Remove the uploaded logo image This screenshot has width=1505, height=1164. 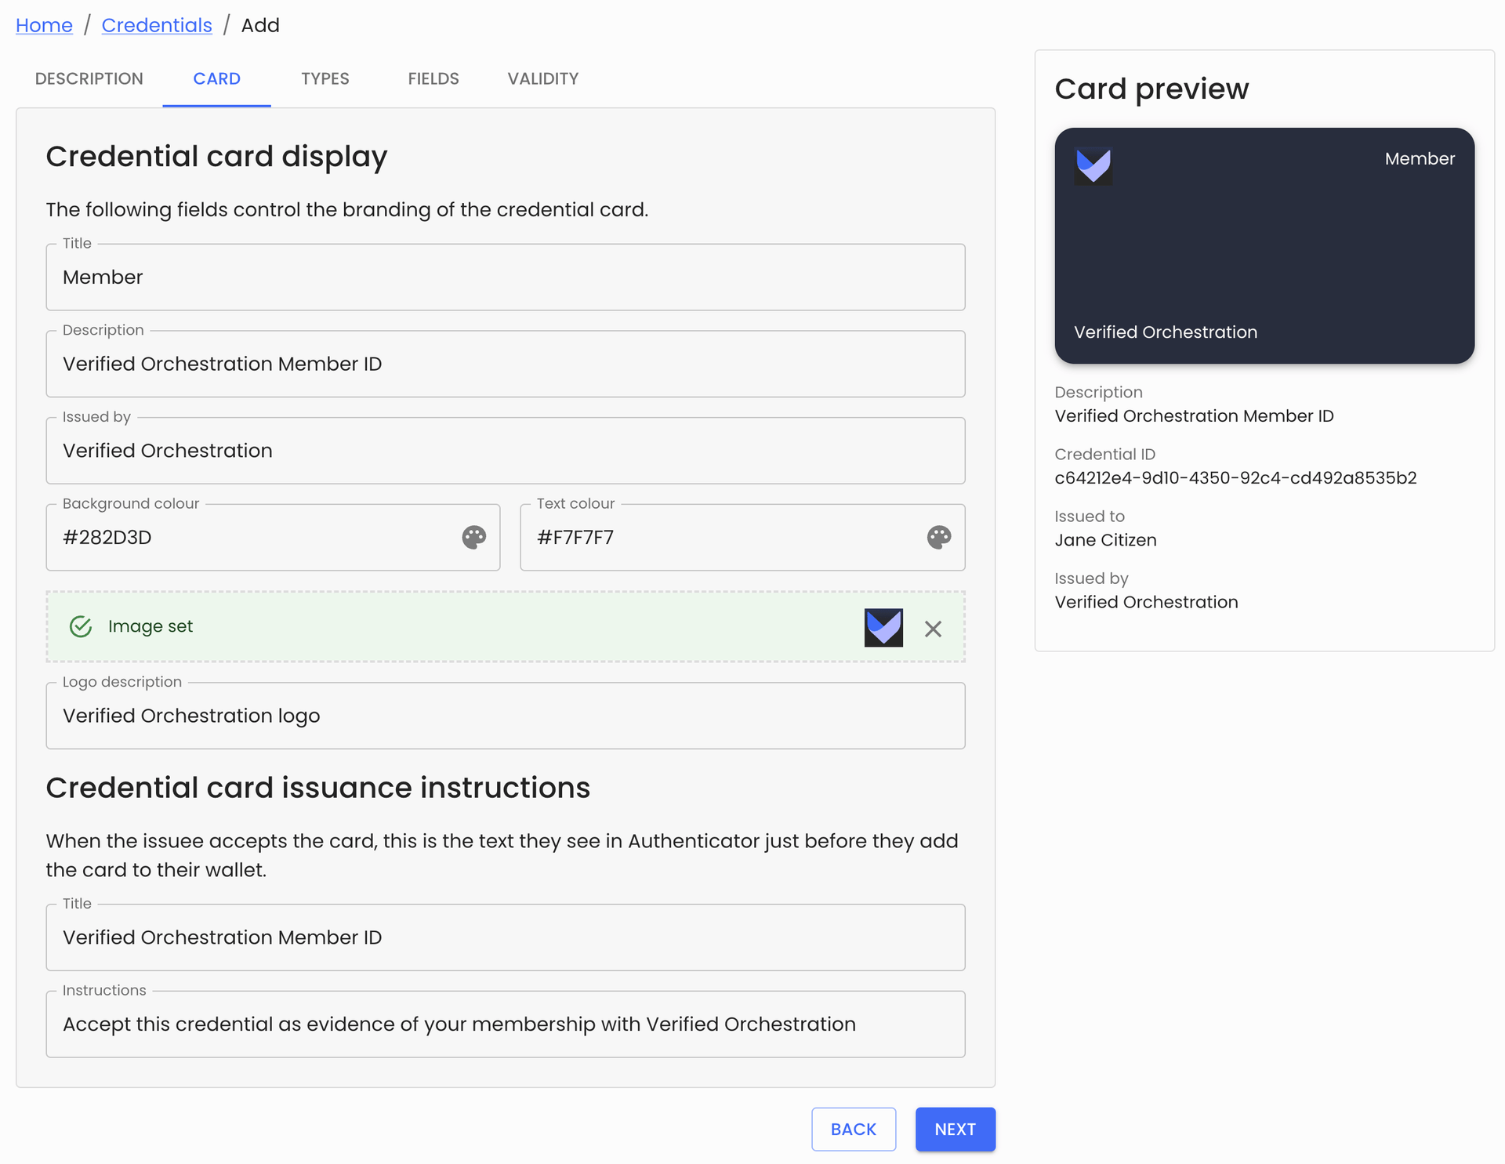click(932, 629)
